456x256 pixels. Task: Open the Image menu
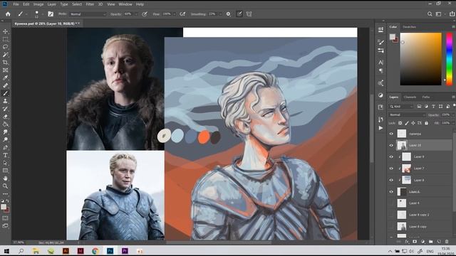click(x=38, y=4)
